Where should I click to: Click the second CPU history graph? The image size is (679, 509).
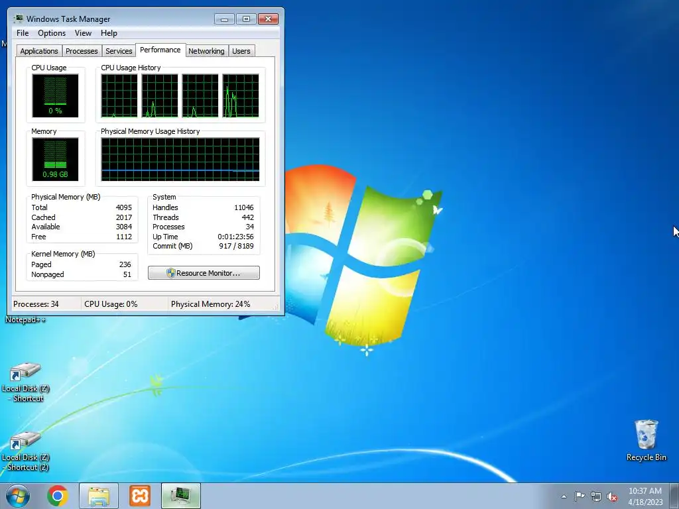point(160,95)
